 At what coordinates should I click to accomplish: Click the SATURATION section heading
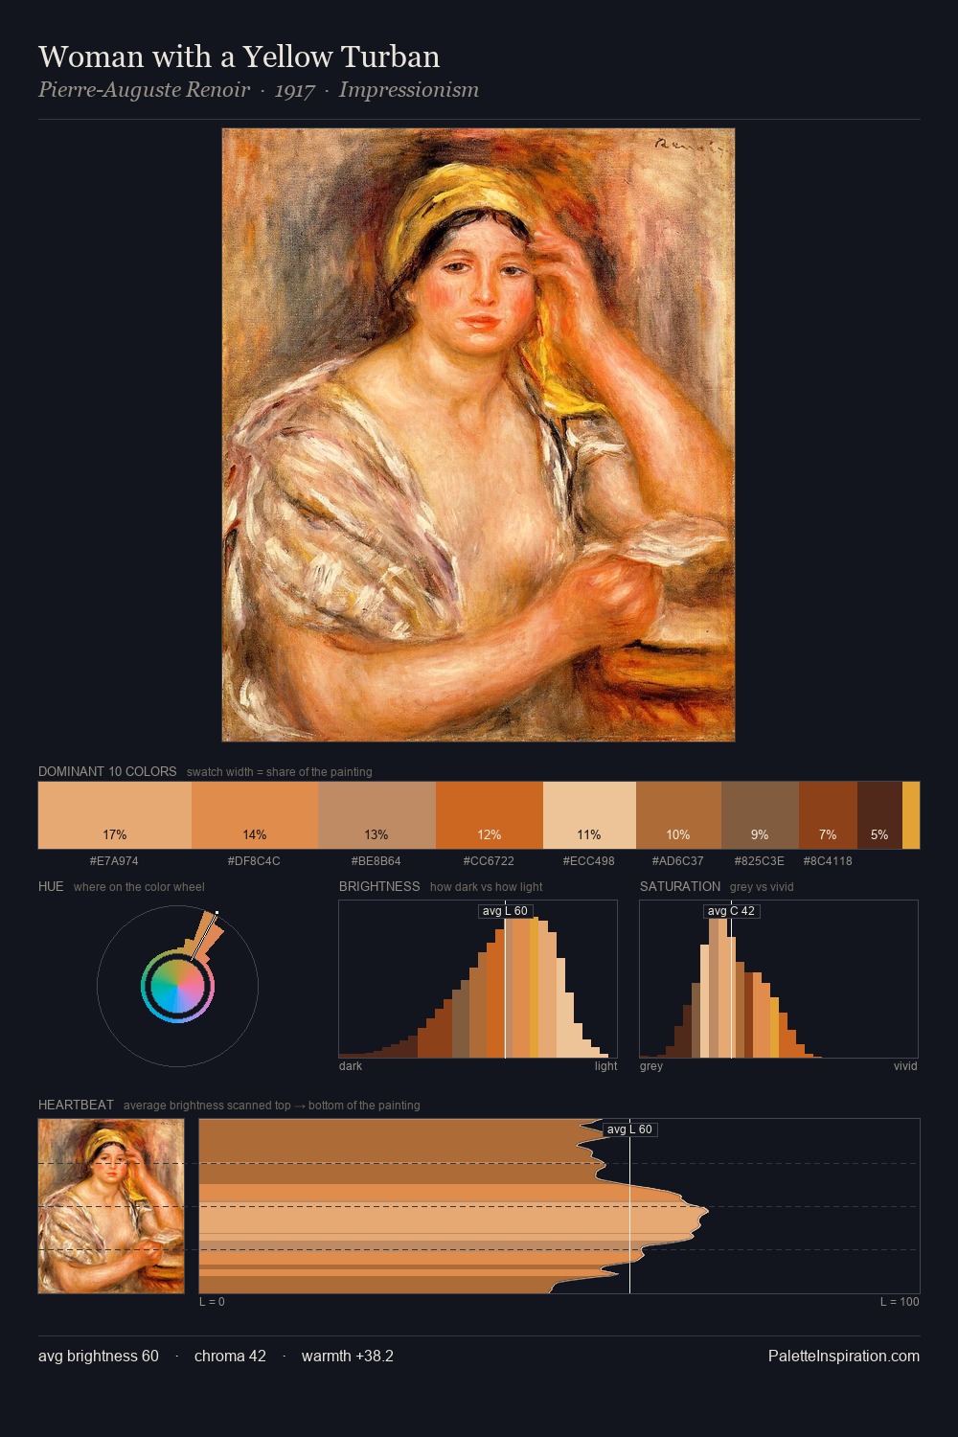point(680,886)
